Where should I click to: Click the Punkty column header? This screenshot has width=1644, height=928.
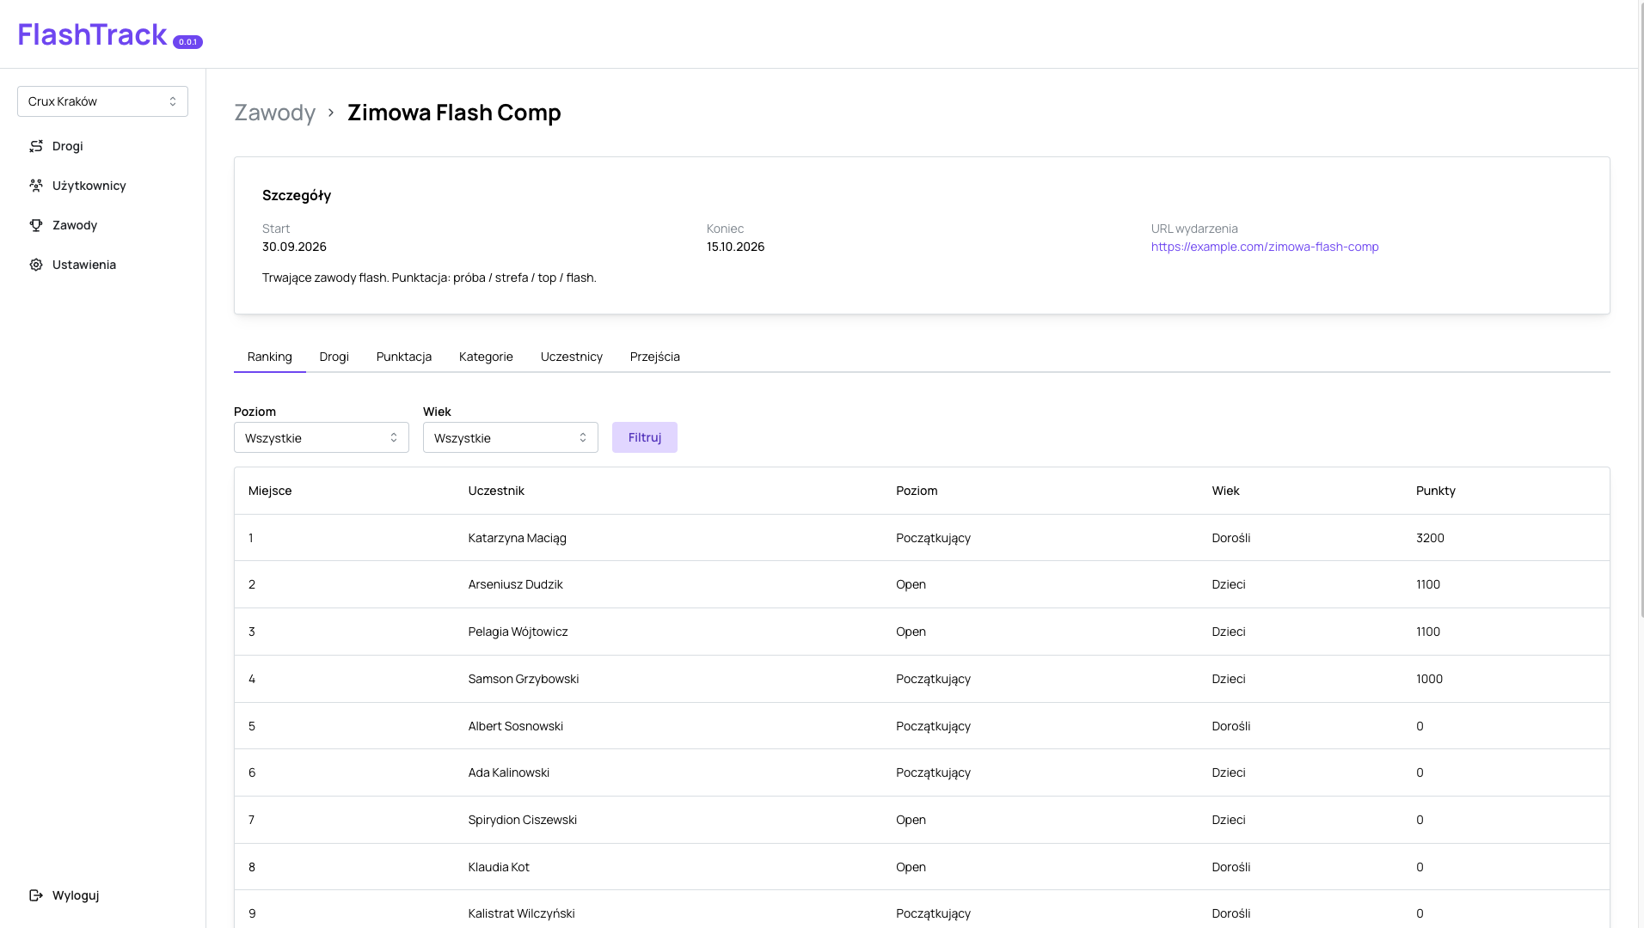coord(1436,491)
